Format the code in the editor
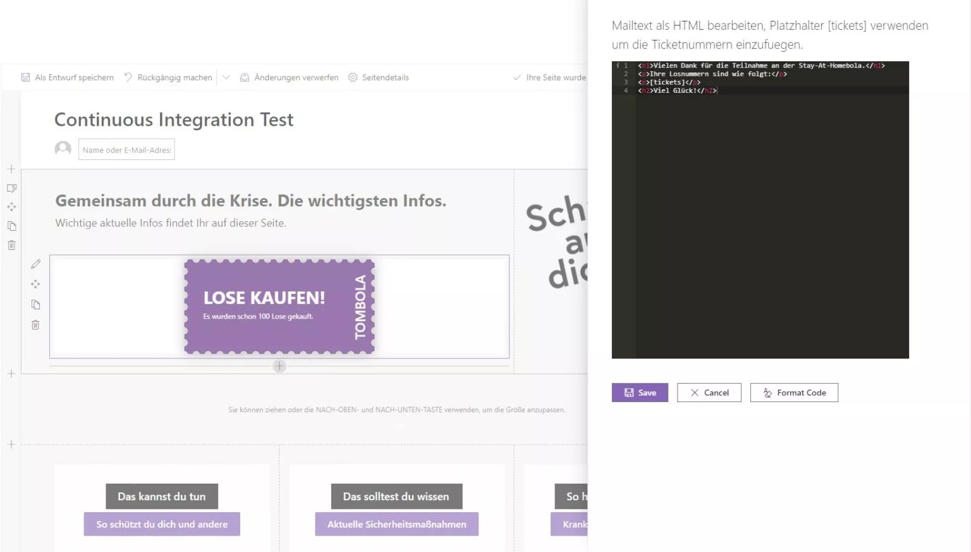Screen dimensions: 971x552 tap(794, 392)
